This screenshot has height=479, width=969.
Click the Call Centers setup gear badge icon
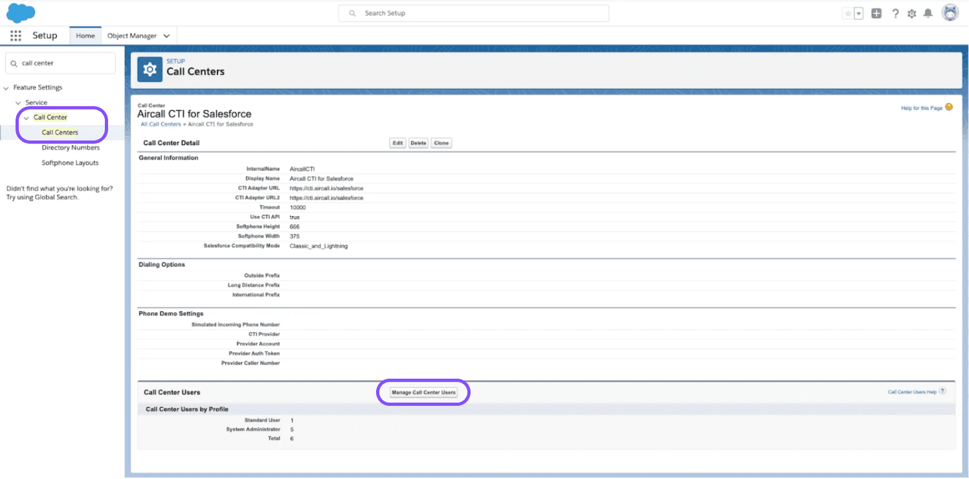click(x=149, y=69)
